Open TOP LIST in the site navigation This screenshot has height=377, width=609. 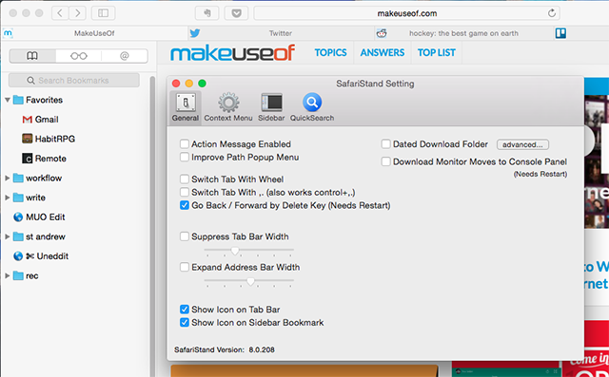click(x=437, y=52)
